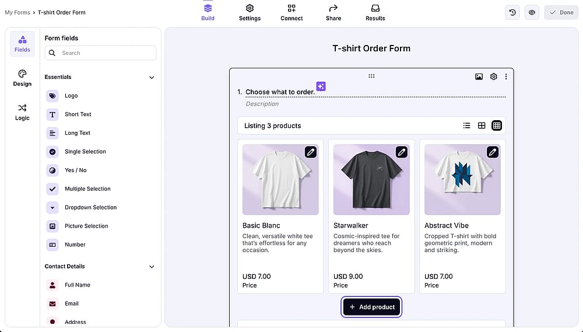The width and height of the screenshot is (583, 332).
Task: Go to the Build tab
Action: (x=208, y=12)
